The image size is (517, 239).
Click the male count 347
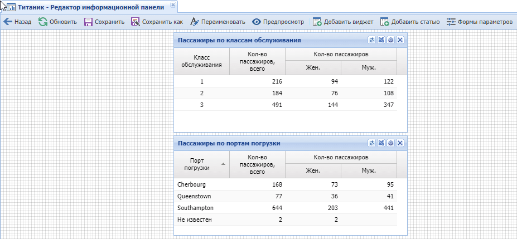point(389,105)
